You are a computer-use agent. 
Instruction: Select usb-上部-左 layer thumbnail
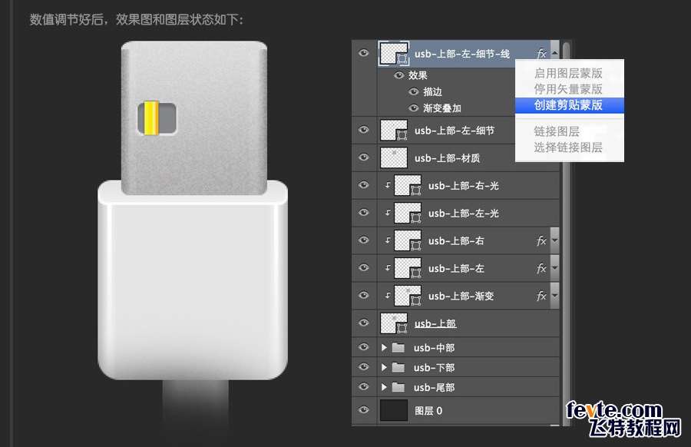coord(408,268)
